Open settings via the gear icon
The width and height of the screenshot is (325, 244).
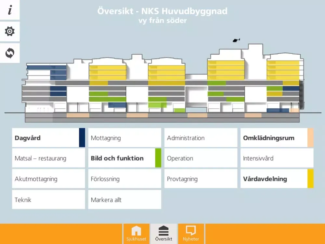10,31
